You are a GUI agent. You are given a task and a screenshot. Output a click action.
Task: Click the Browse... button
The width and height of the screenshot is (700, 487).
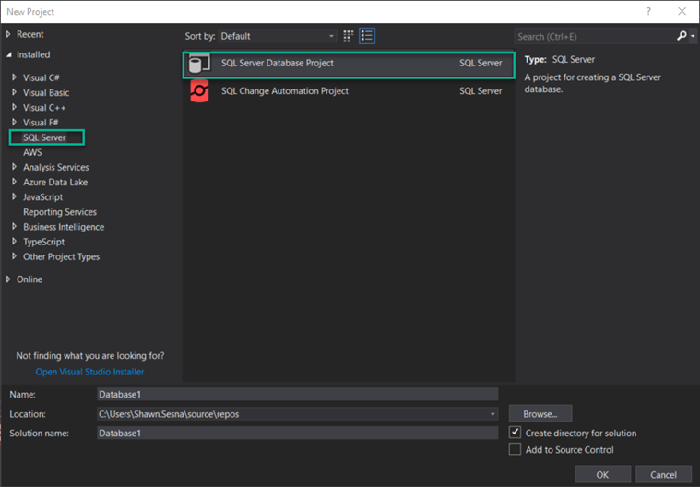[540, 414]
